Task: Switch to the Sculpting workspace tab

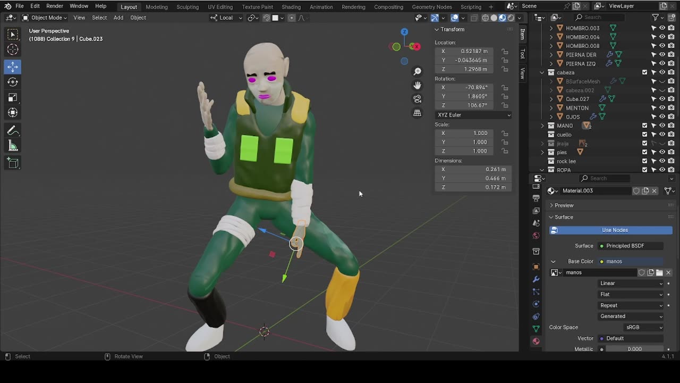Action: tap(188, 7)
